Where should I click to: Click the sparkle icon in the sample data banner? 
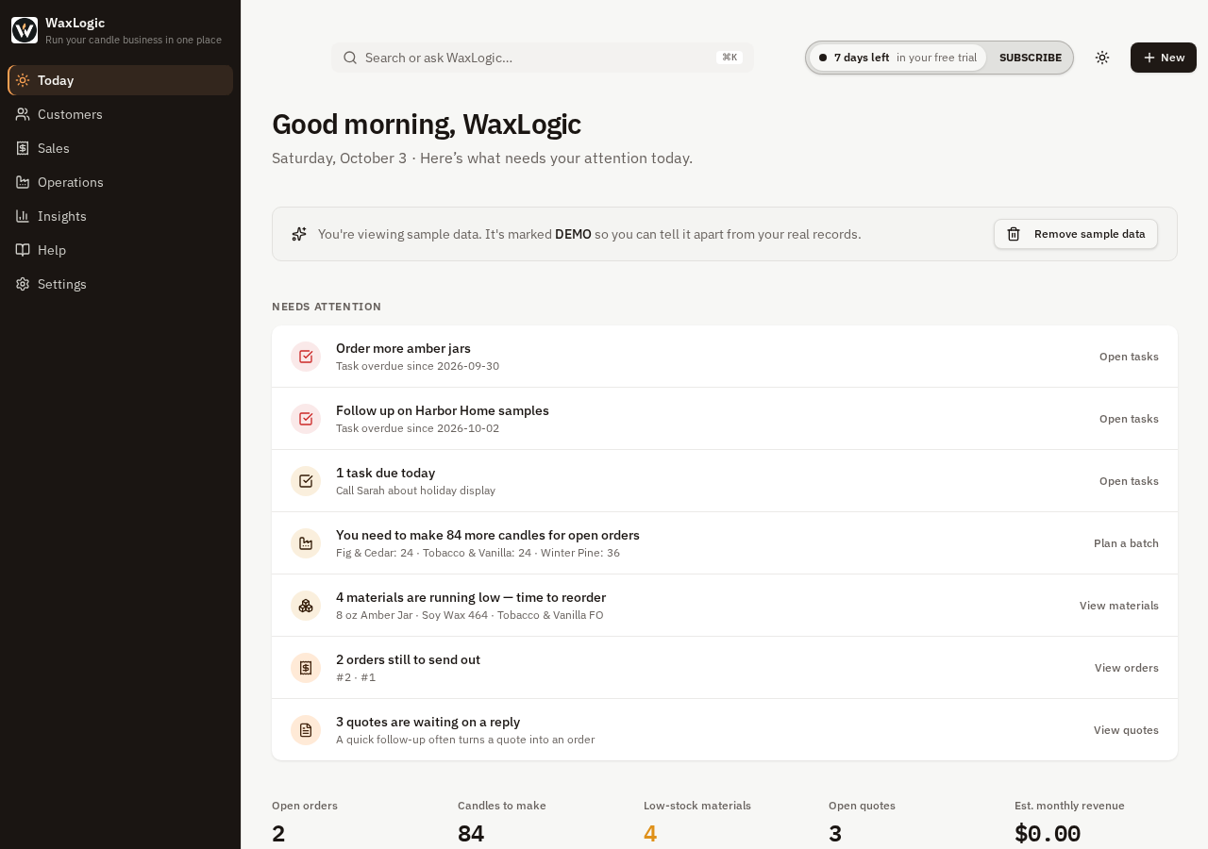[299, 234]
